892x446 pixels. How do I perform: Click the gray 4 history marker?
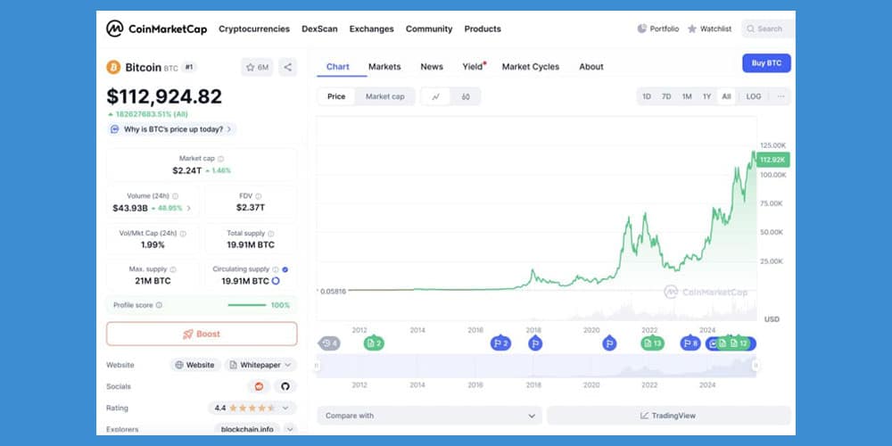329,343
